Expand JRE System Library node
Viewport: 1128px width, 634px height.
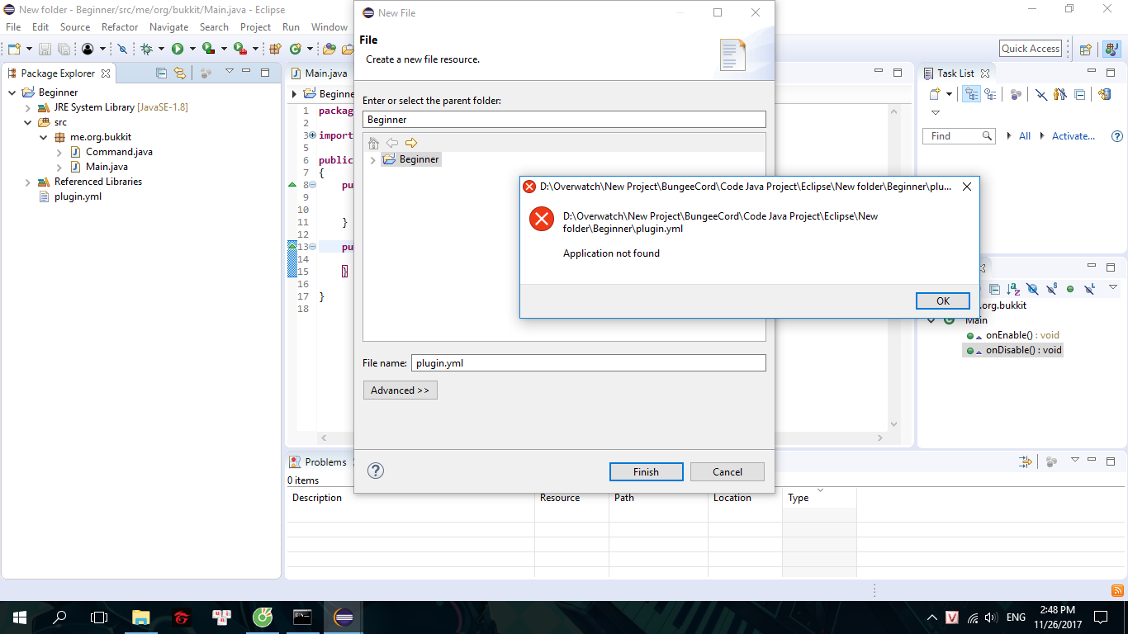[27, 107]
